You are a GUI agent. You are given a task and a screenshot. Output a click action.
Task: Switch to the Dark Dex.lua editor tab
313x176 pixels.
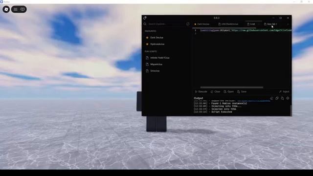[x=202, y=24]
